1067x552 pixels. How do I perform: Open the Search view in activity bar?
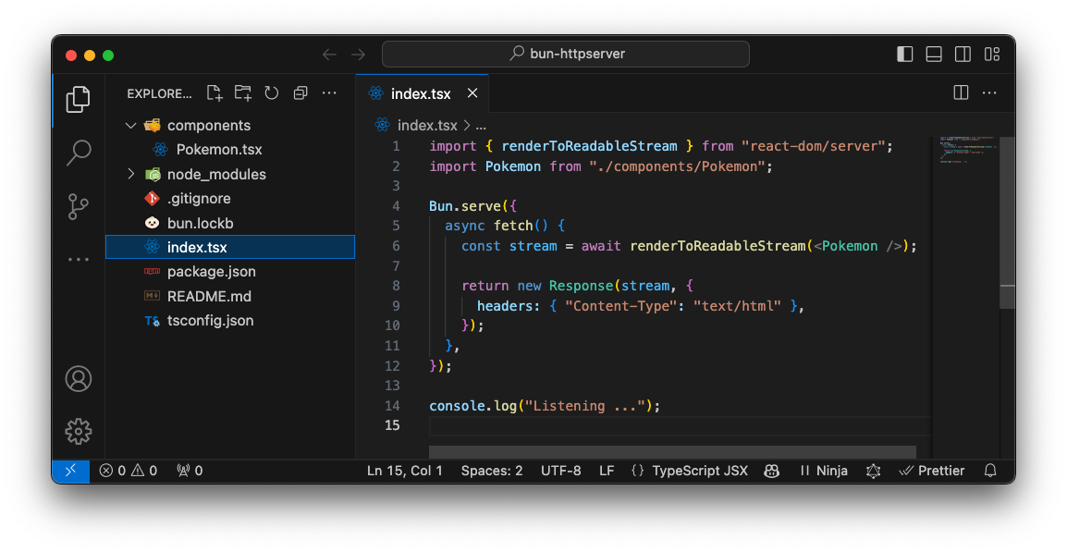click(x=79, y=153)
